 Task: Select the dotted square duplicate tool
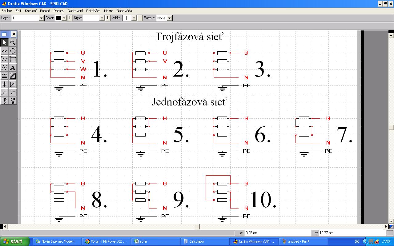5,92
